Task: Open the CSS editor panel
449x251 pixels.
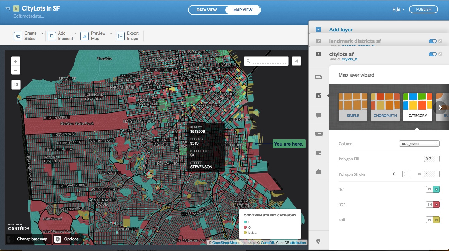Action: (318, 134)
